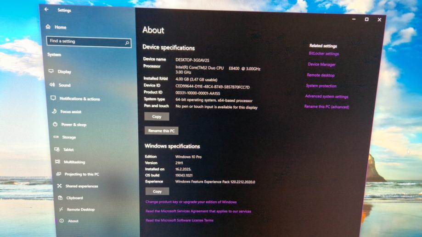
Task: Click the Power & sleep icon
Action: [55, 124]
